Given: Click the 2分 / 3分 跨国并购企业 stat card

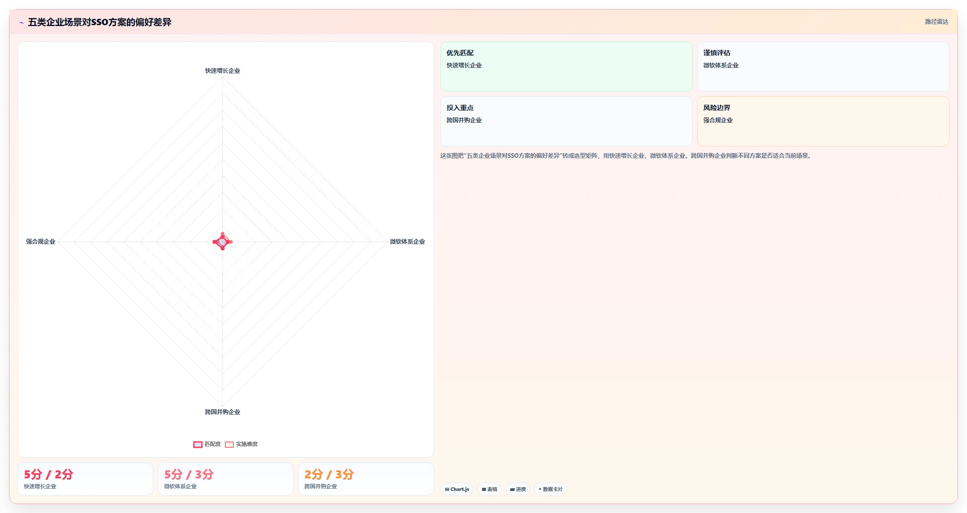Looking at the screenshot, I should pyautogui.click(x=366, y=479).
